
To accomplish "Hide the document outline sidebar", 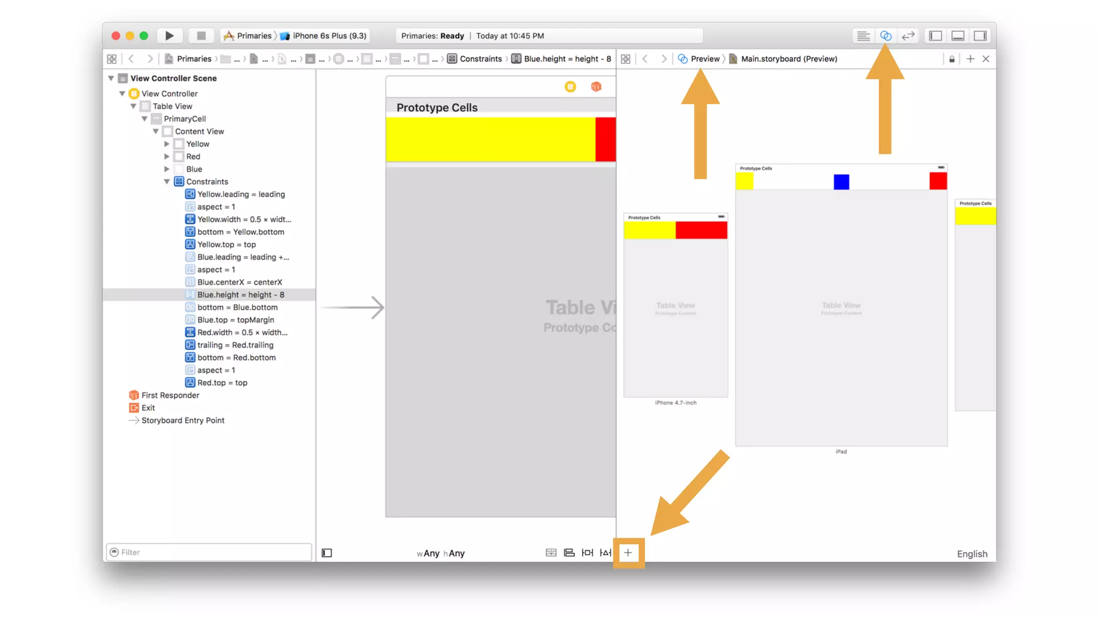I will tap(327, 553).
